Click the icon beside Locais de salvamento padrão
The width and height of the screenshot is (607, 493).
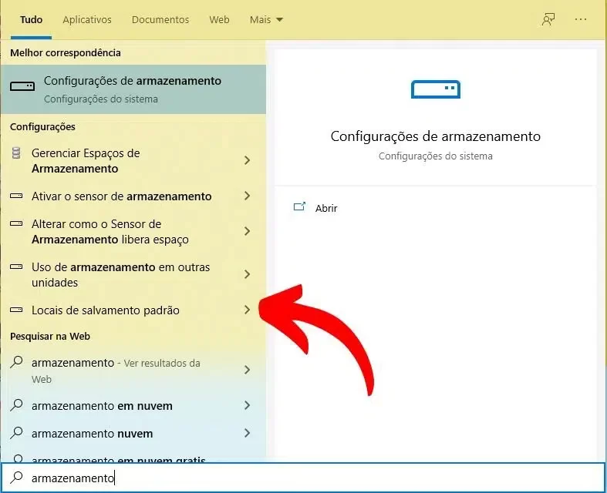[x=16, y=310]
